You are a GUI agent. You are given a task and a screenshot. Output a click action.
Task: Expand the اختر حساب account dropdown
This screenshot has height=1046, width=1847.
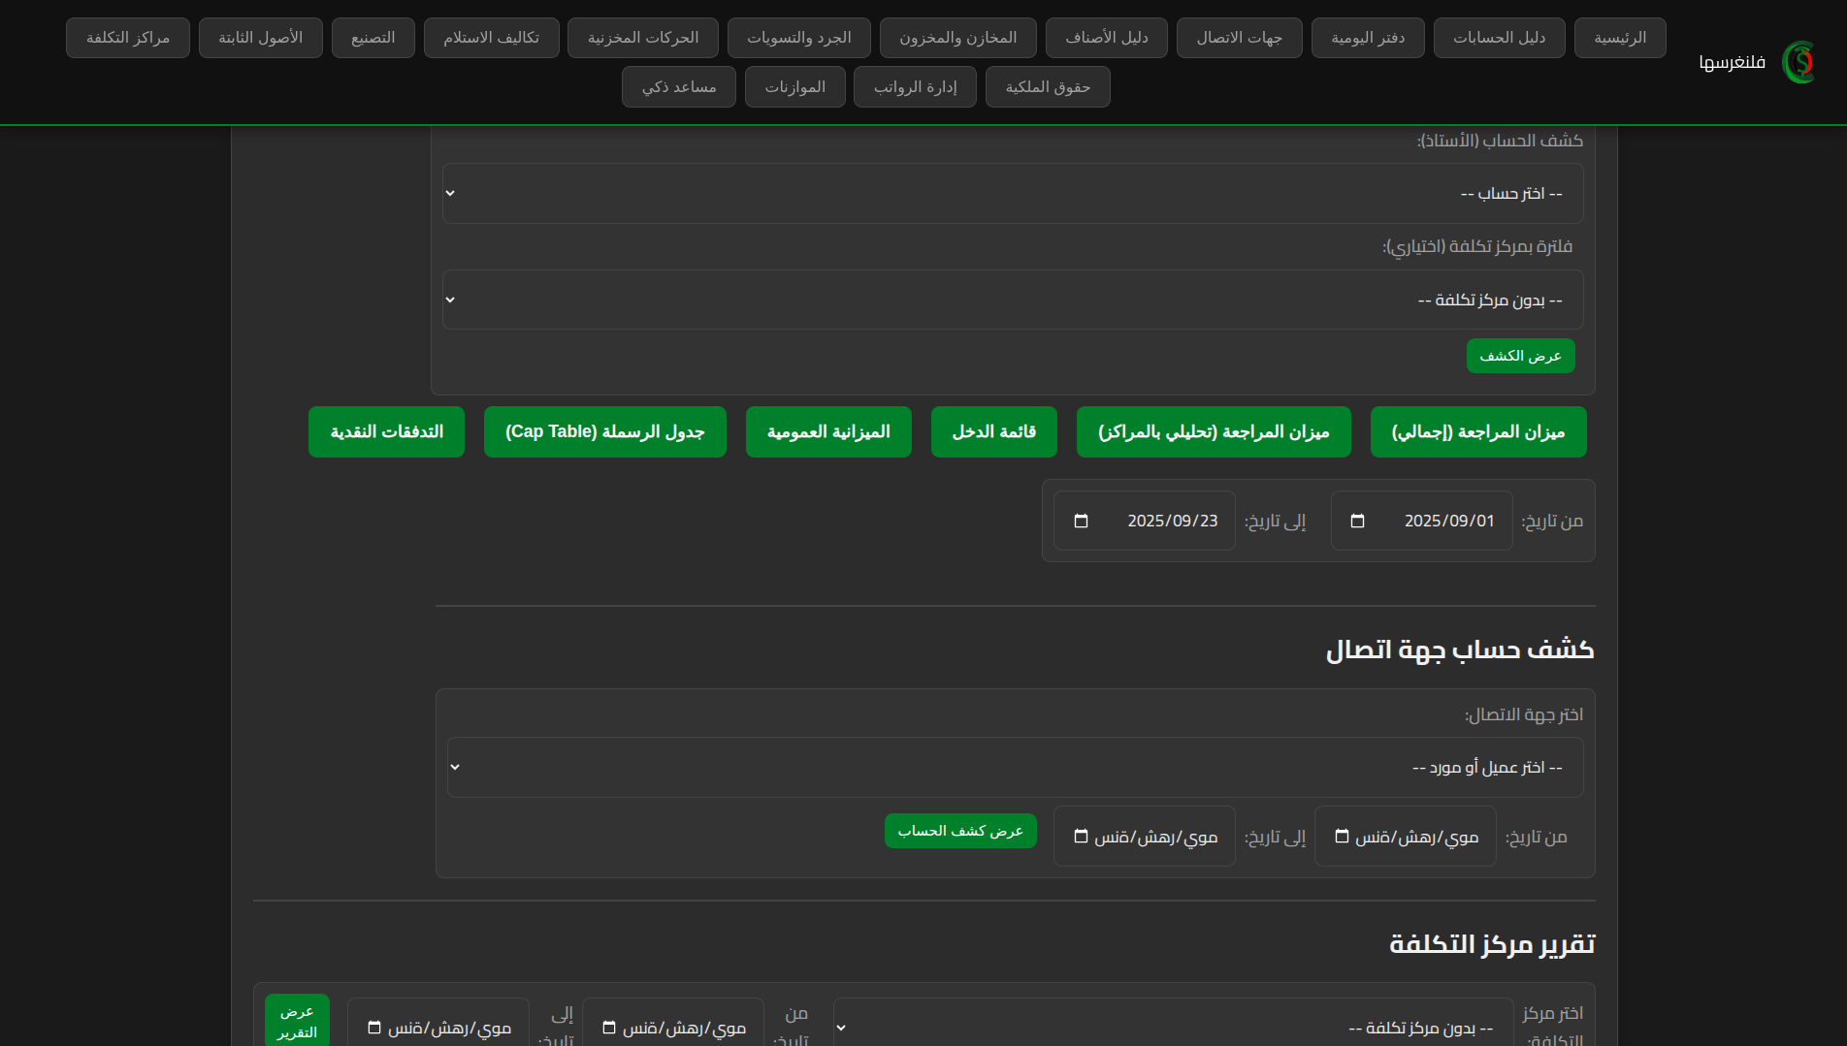[1012, 194]
